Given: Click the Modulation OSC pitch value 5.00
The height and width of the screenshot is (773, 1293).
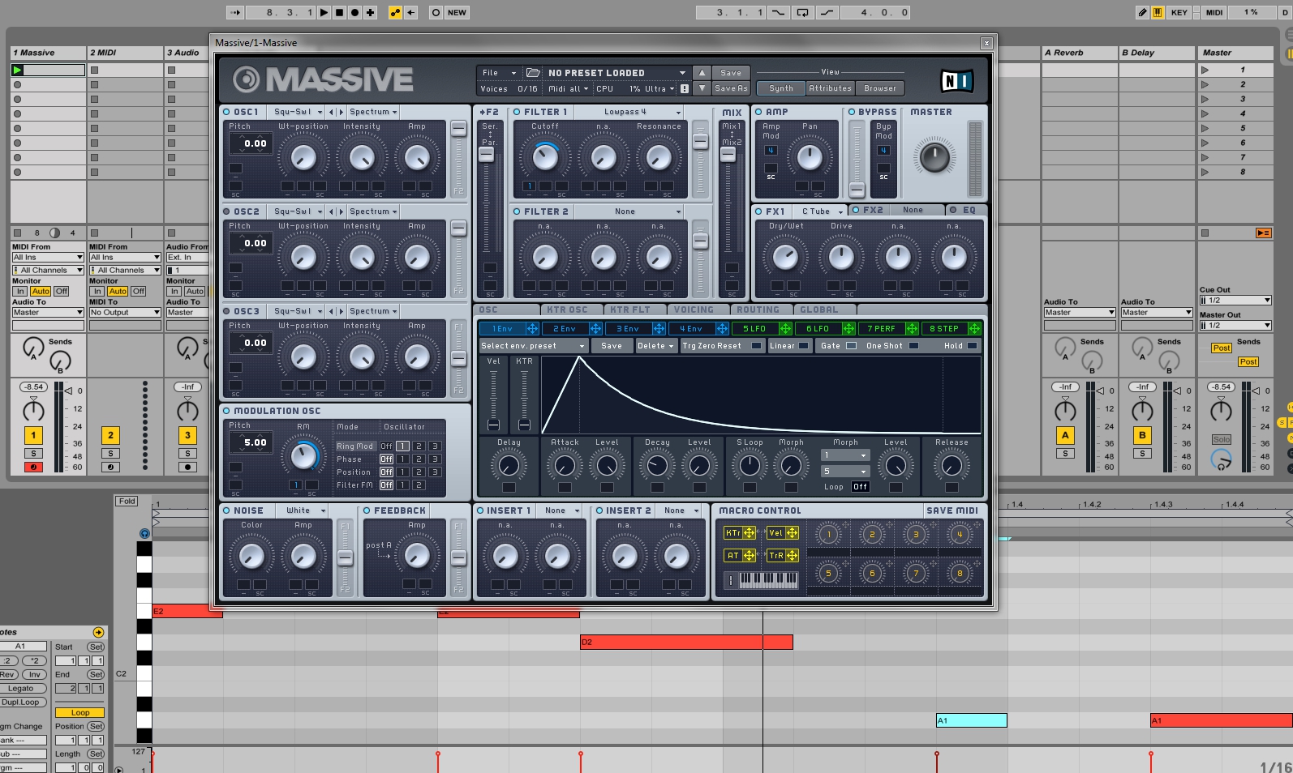Looking at the screenshot, I should [x=255, y=442].
